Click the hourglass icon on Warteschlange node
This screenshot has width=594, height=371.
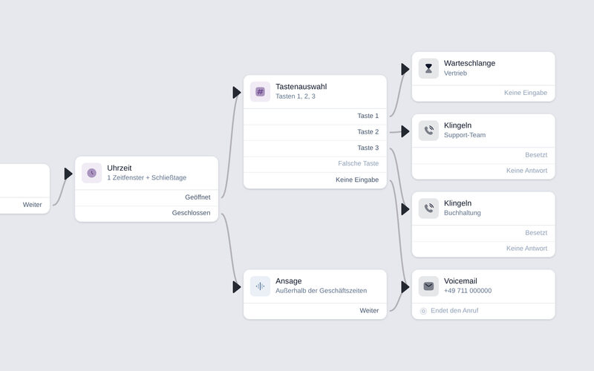428,68
